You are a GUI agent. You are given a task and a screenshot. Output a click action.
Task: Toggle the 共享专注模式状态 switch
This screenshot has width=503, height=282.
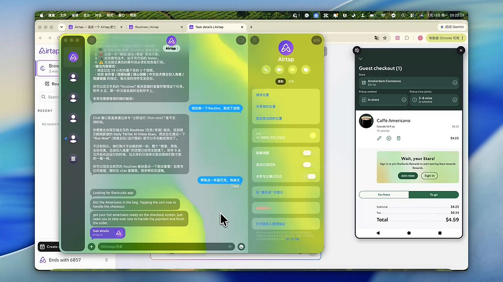(x=311, y=177)
